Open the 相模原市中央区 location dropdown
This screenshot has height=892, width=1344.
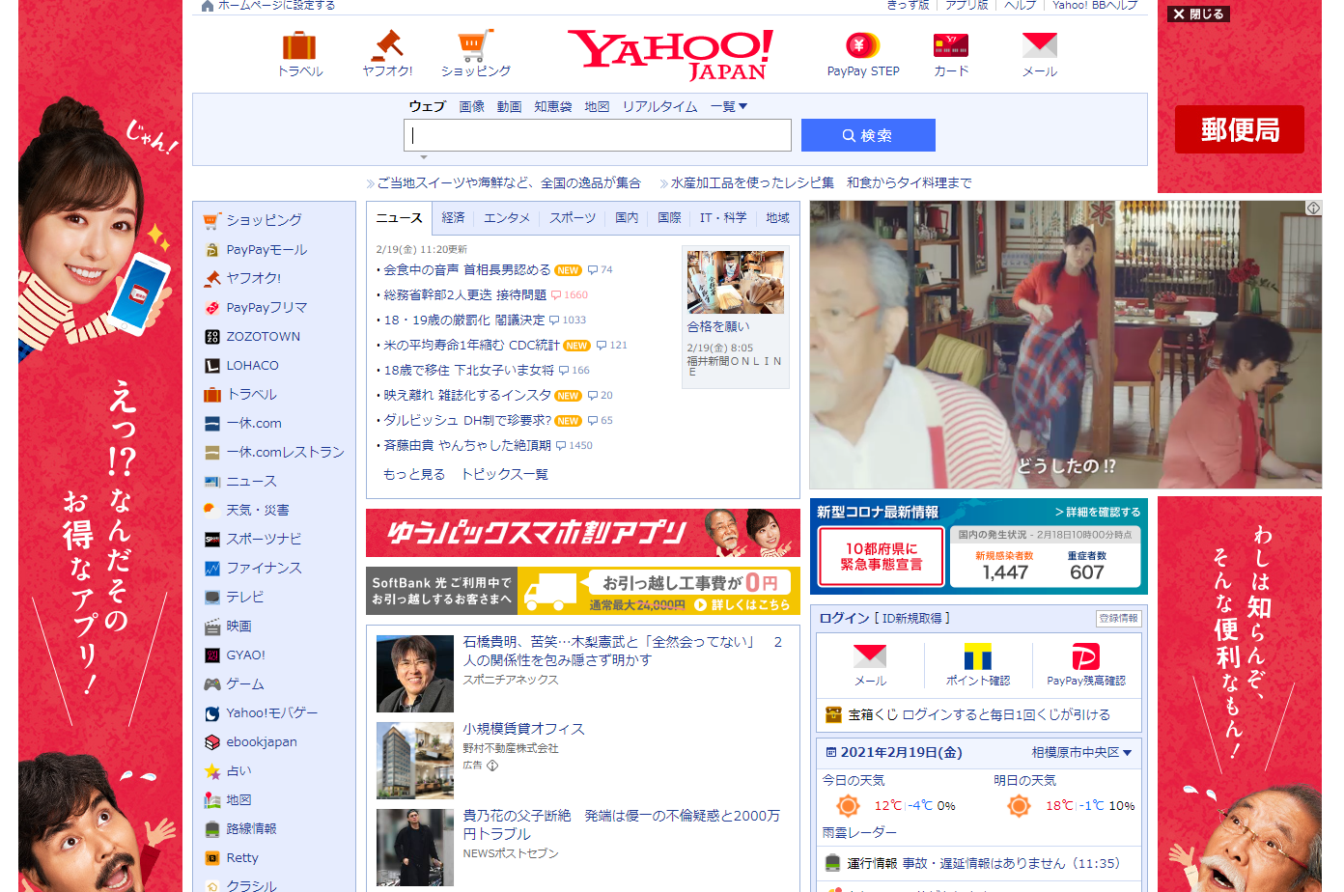pyautogui.click(x=1081, y=752)
